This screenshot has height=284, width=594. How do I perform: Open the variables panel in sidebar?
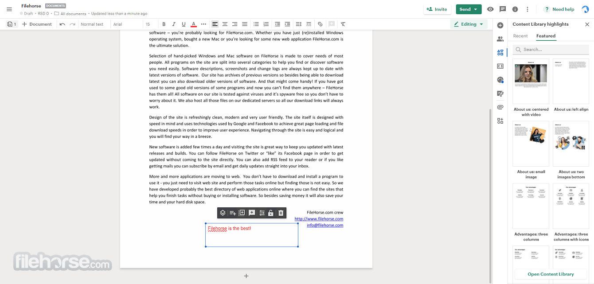pyautogui.click(x=500, y=66)
